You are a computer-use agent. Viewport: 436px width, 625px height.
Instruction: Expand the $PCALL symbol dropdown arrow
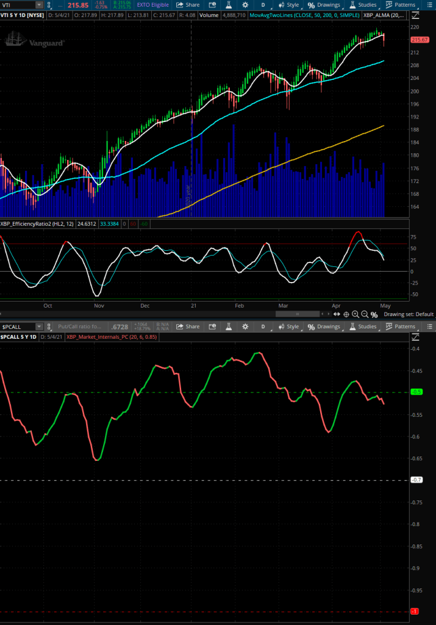(39, 327)
